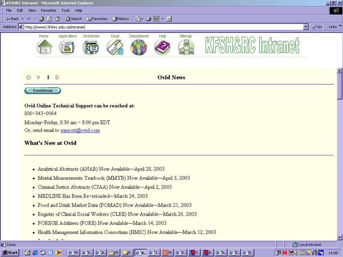Open the Directories file cabinet icon
343x257 pixels.
91,47
